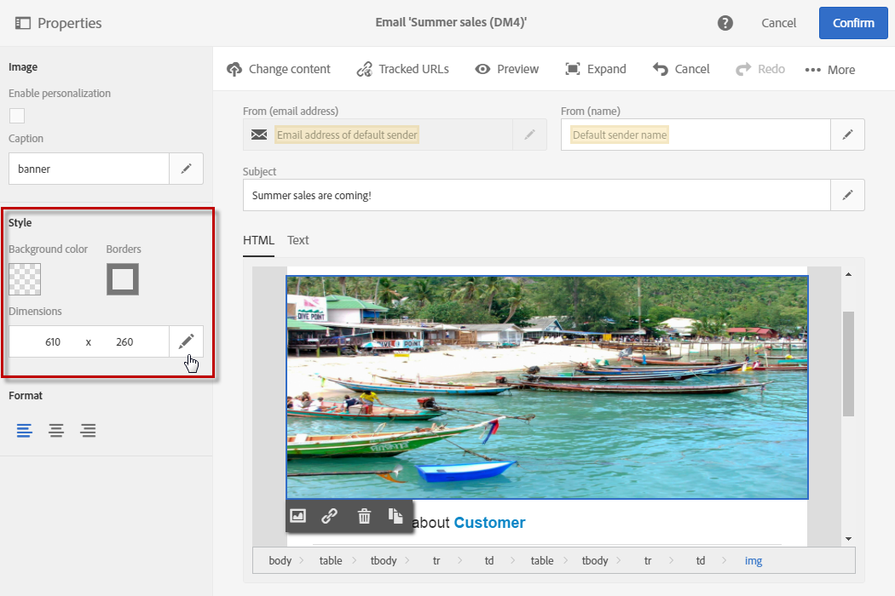Click the help question mark icon

click(725, 23)
